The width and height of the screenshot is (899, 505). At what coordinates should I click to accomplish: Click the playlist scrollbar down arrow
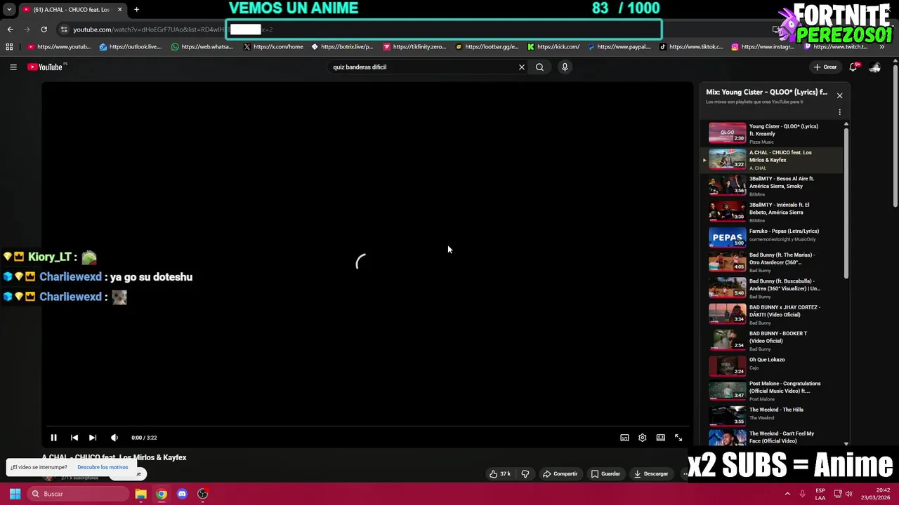(x=846, y=443)
